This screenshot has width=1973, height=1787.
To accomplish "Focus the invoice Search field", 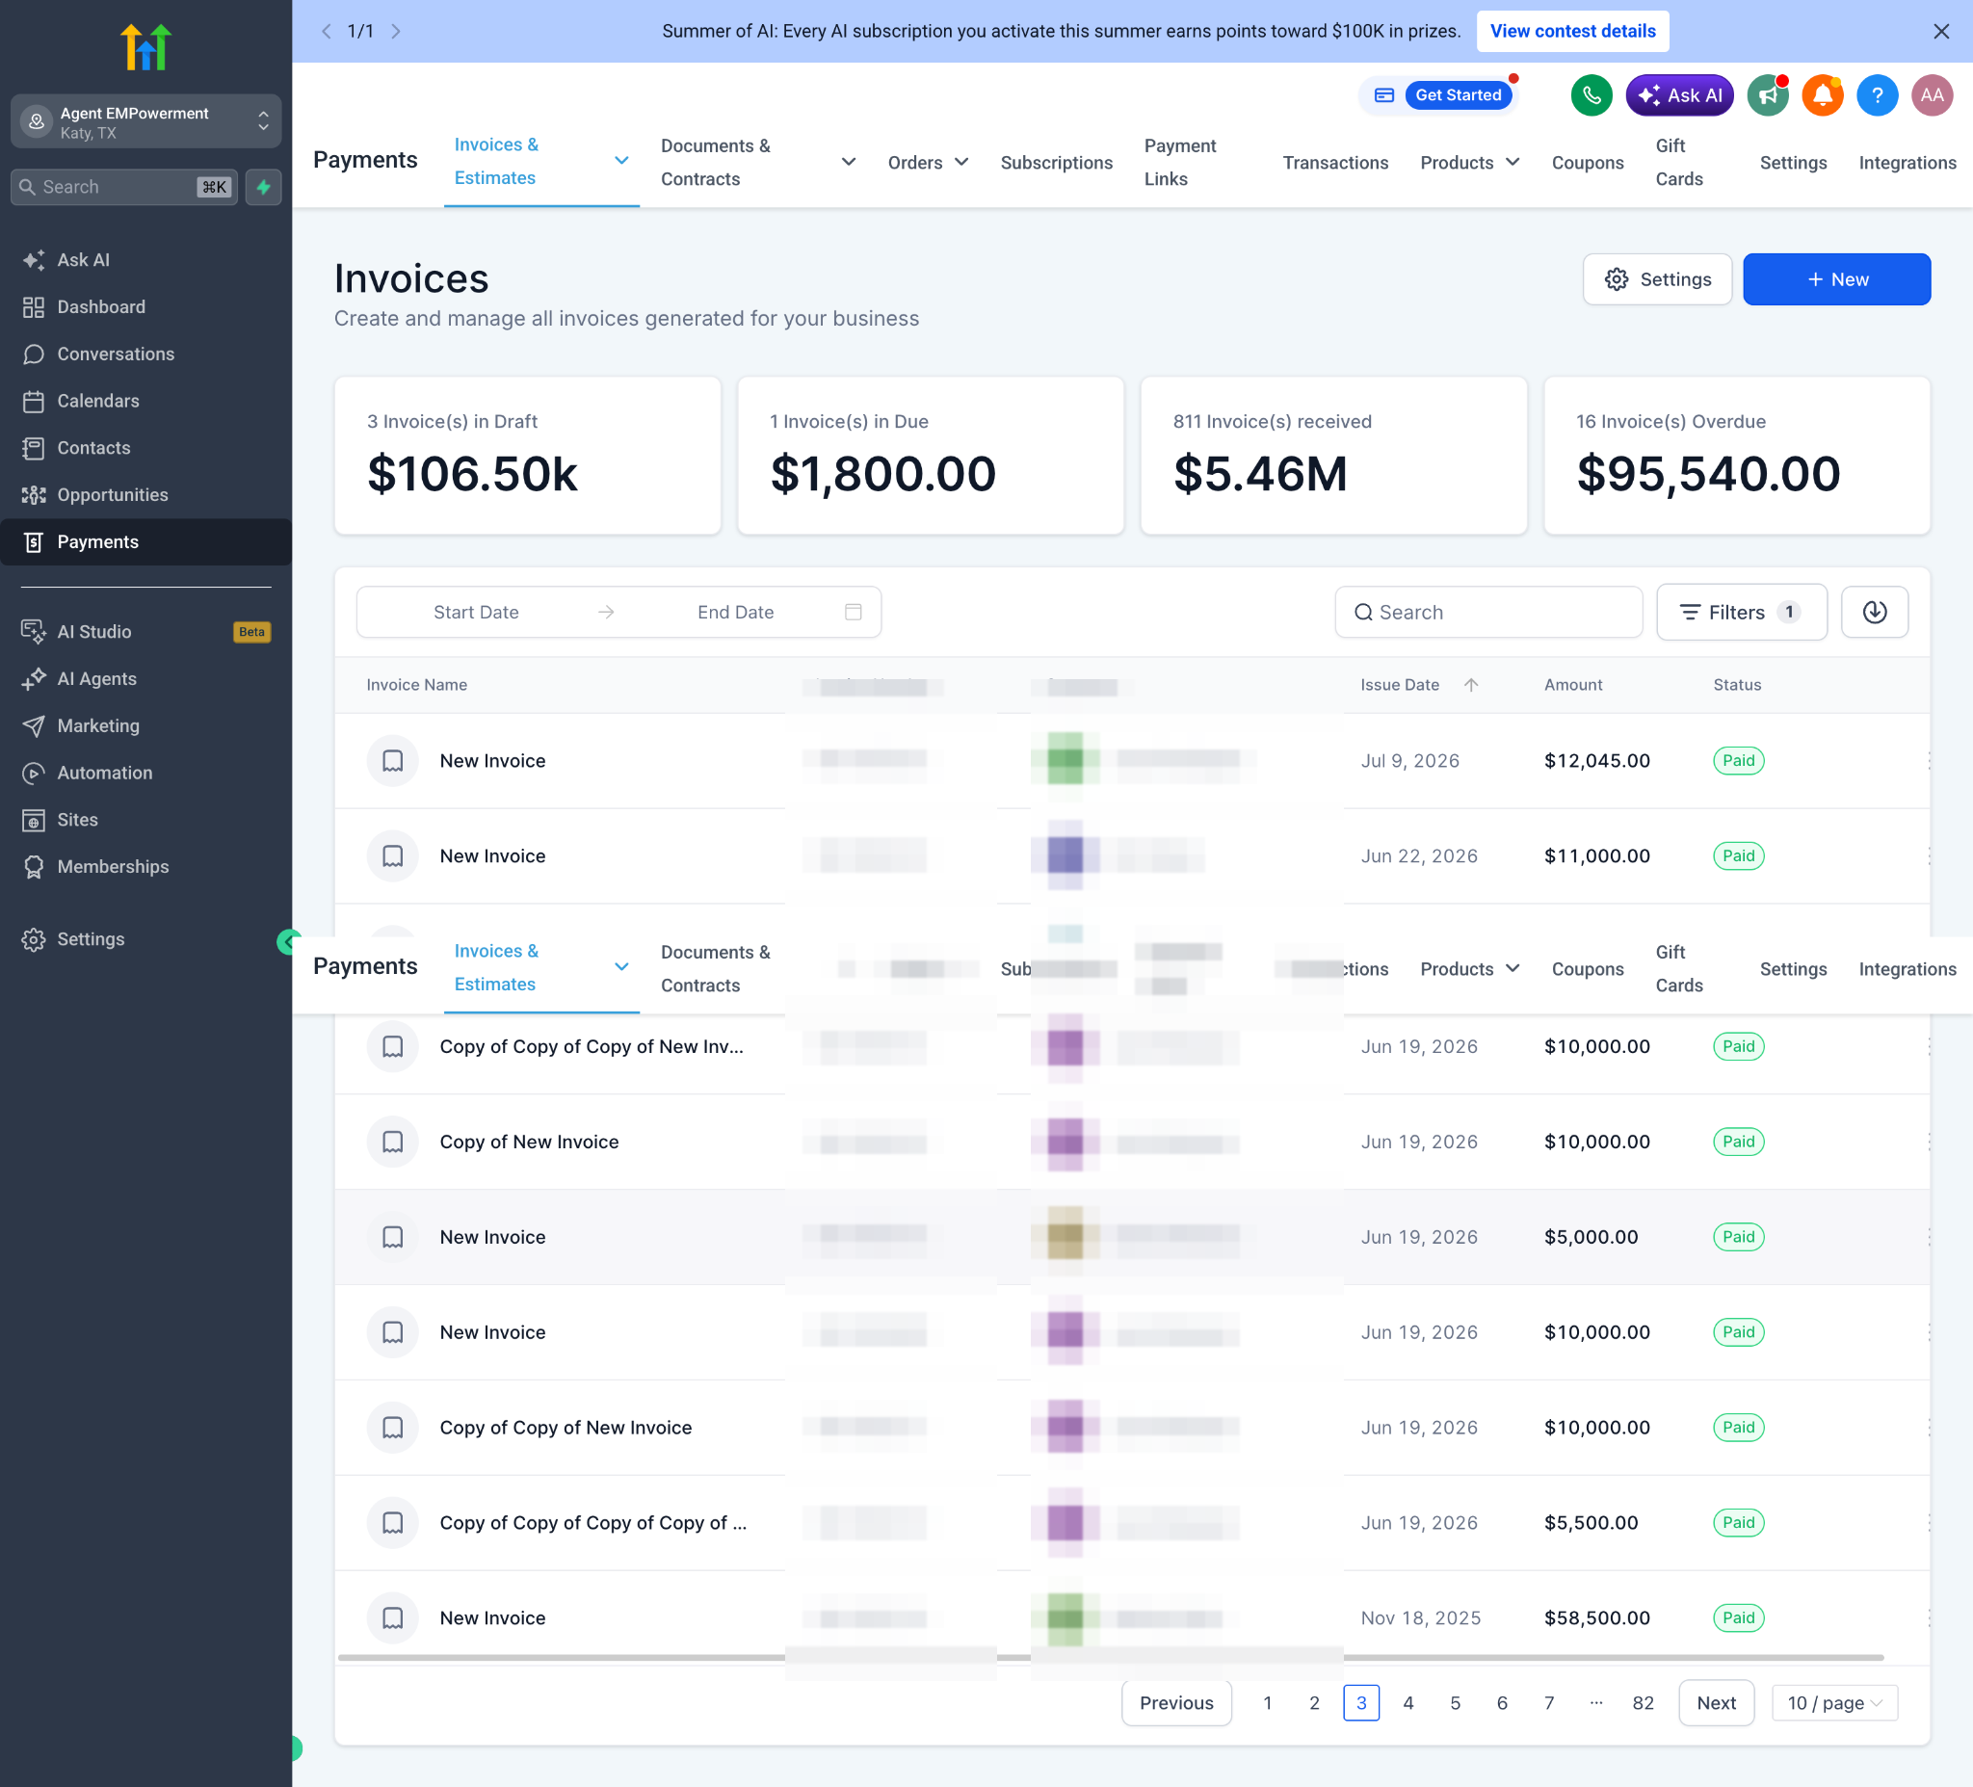I will tap(1488, 612).
